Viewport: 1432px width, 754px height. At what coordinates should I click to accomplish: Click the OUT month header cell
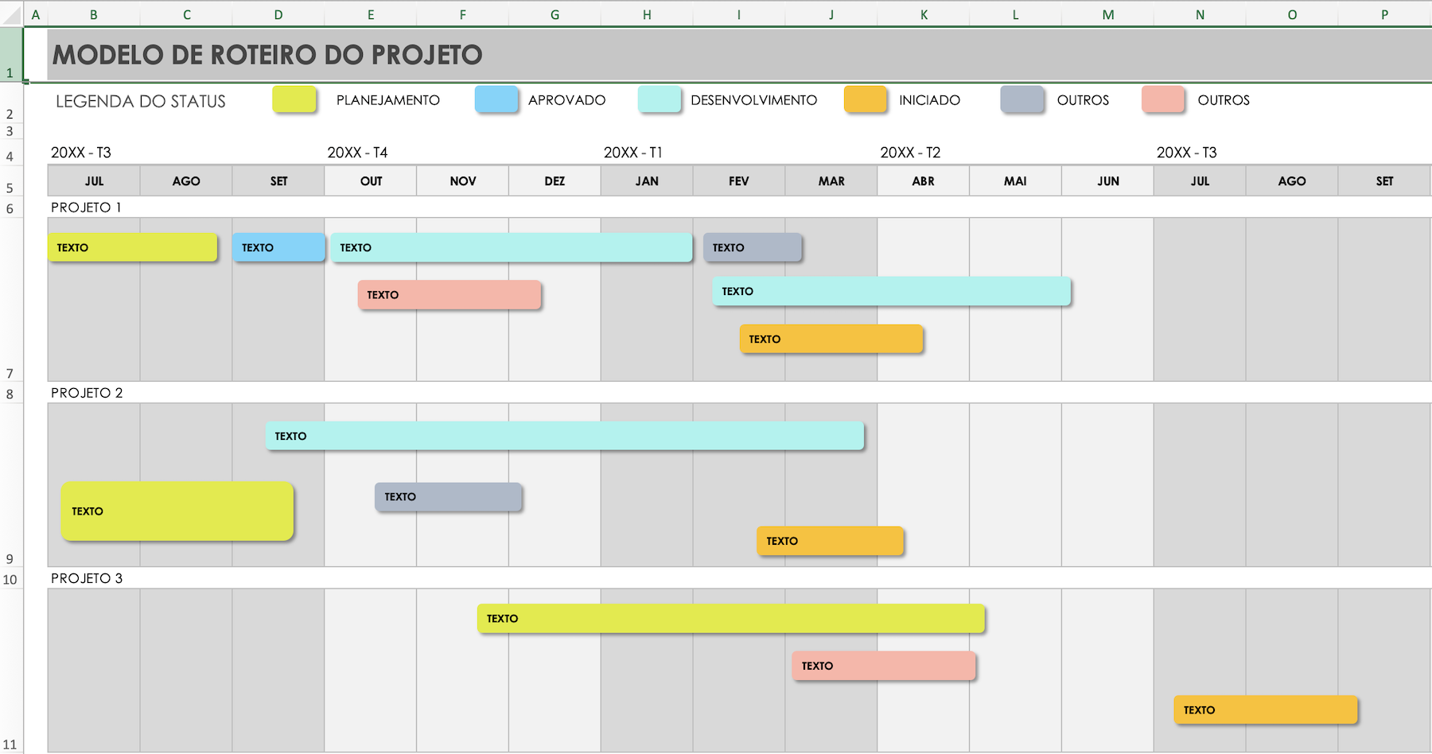point(371,181)
